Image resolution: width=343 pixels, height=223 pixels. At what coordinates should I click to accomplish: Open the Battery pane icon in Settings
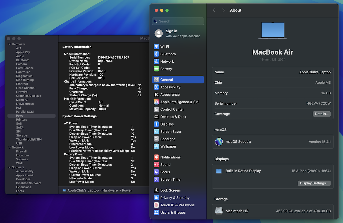pyautogui.click(x=156, y=69)
